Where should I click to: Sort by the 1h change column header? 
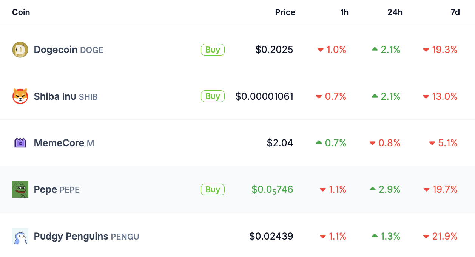click(x=344, y=12)
